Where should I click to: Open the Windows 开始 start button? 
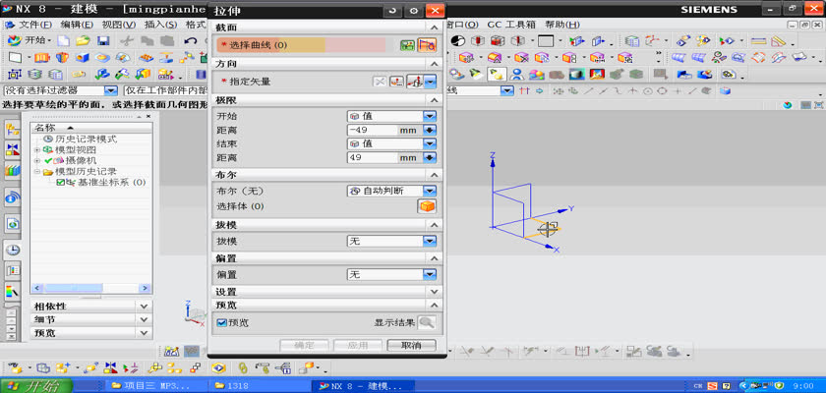pyautogui.click(x=35, y=386)
